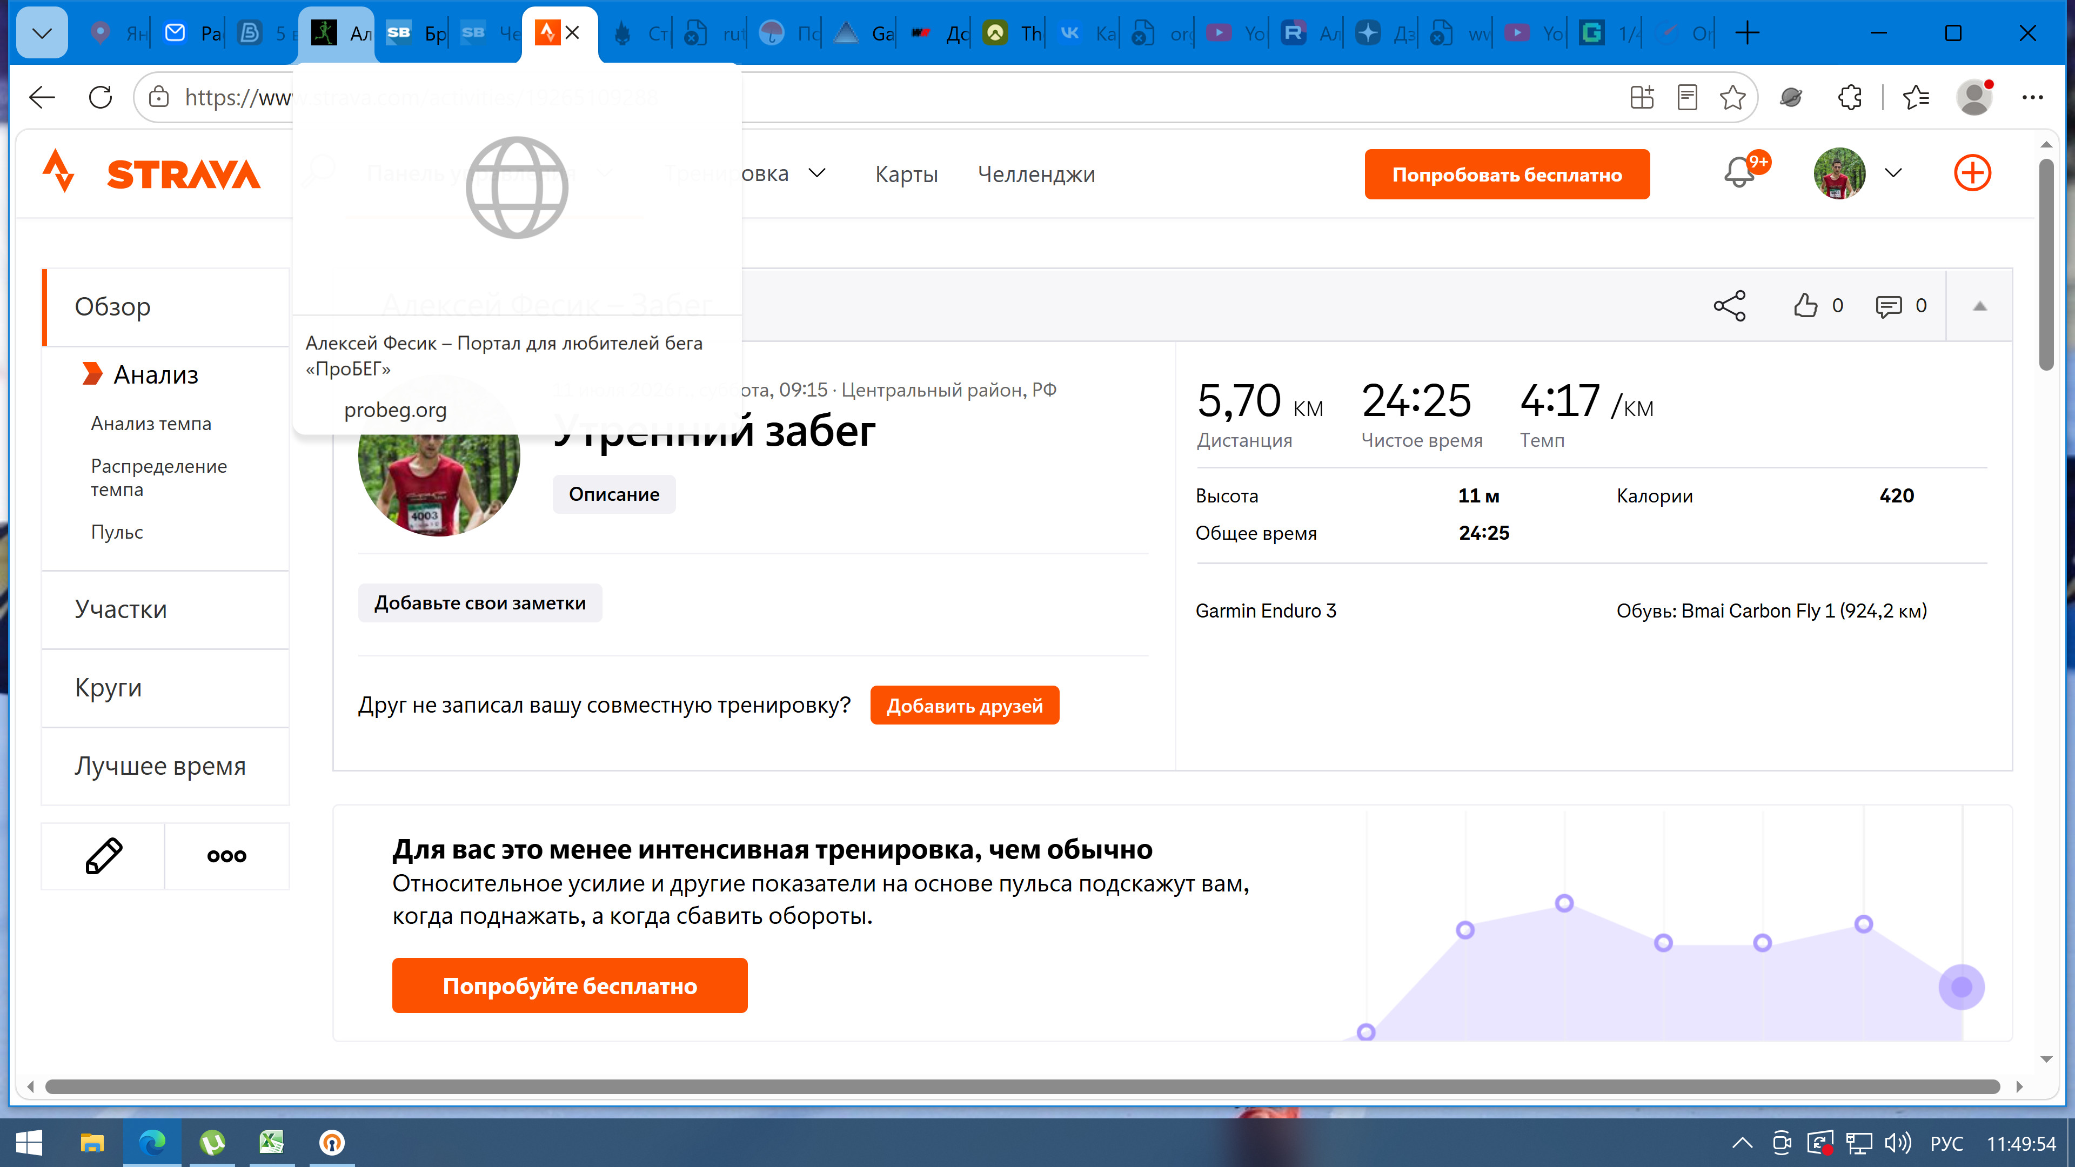Image resolution: width=2075 pixels, height=1167 pixels.
Task: Select Круги in the sidebar
Action: (x=166, y=688)
